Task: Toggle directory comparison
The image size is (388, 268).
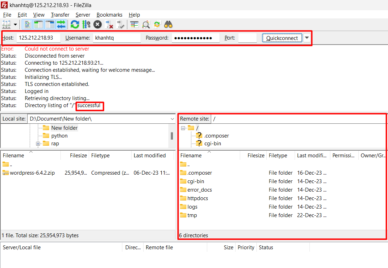Action: [x=146, y=24]
